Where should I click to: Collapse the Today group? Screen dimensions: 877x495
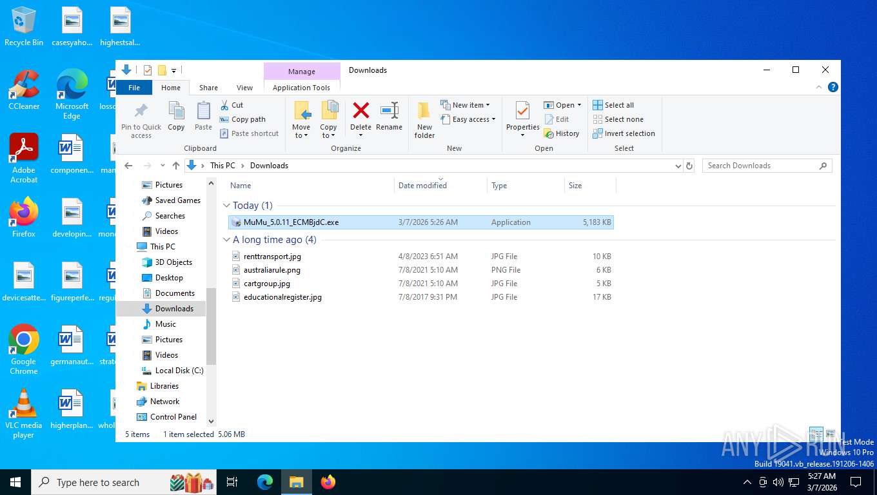(226, 206)
